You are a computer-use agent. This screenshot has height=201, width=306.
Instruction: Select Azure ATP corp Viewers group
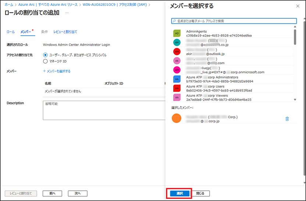coord(232,97)
